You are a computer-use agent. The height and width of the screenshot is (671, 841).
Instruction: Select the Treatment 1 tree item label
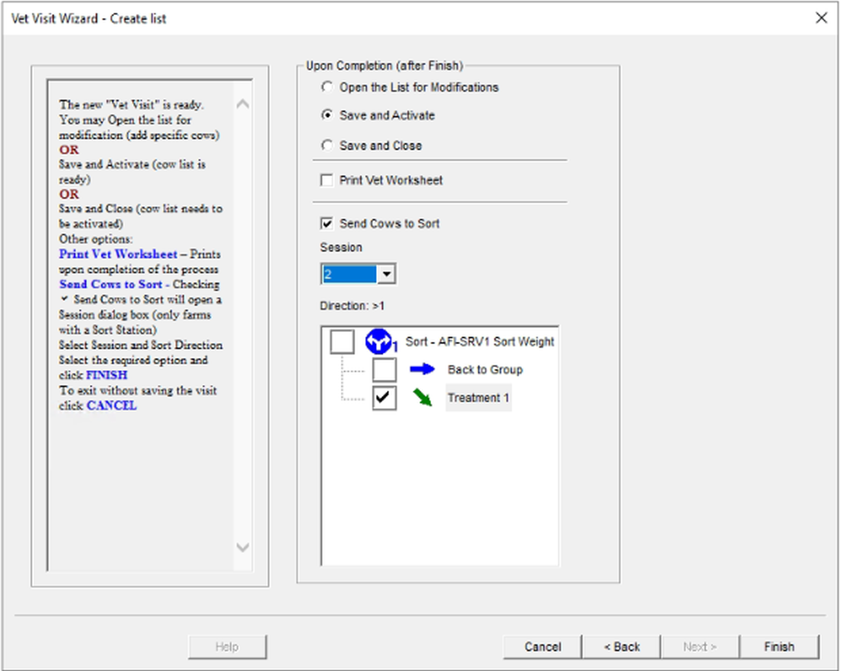478,397
